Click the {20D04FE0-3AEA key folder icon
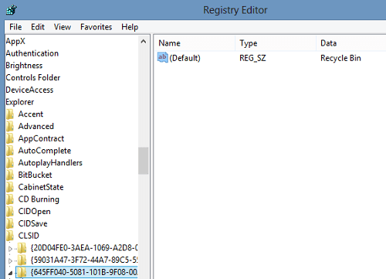The height and width of the screenshot is (279, 386). [22, 248]
